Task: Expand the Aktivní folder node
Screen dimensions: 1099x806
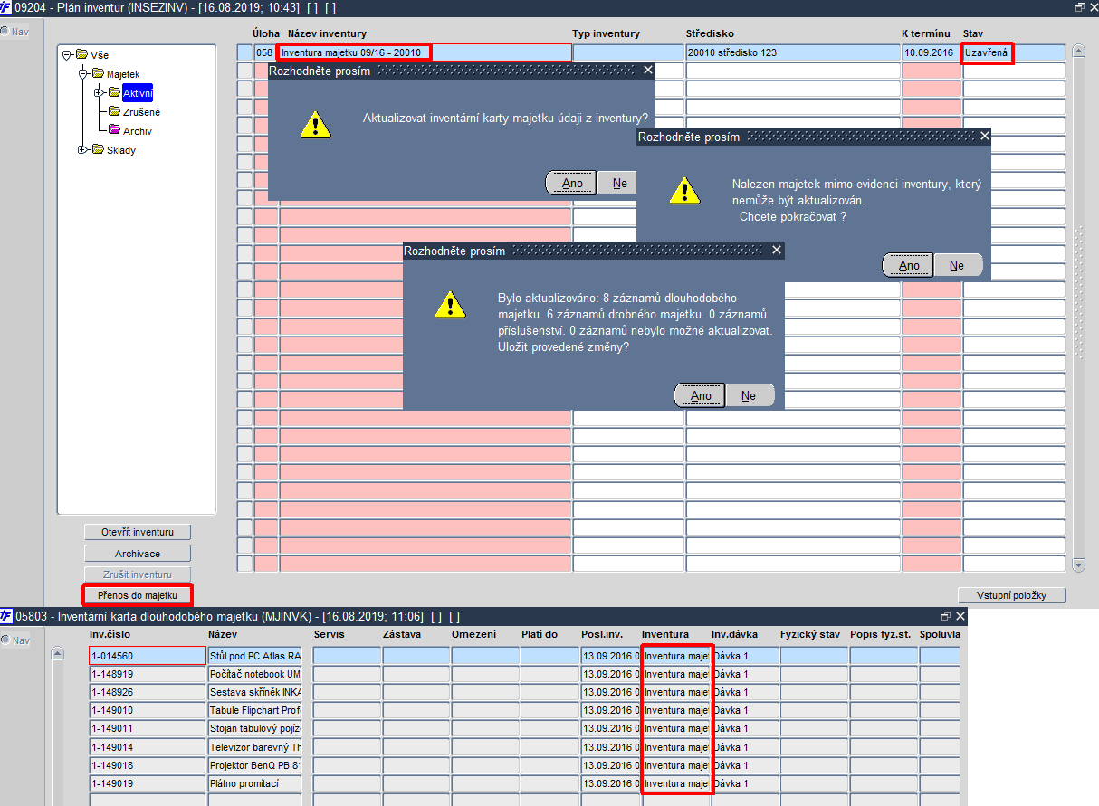Action: click(98, 92)
